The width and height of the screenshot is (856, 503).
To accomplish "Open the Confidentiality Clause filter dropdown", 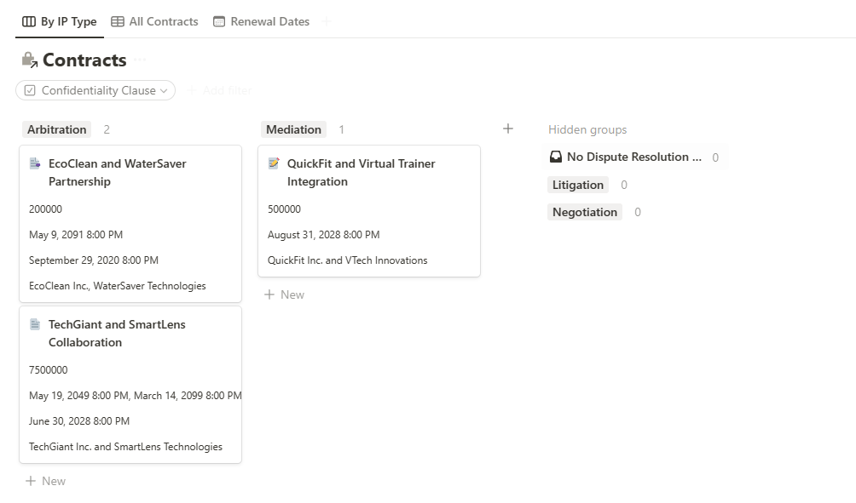I will 95,90.
